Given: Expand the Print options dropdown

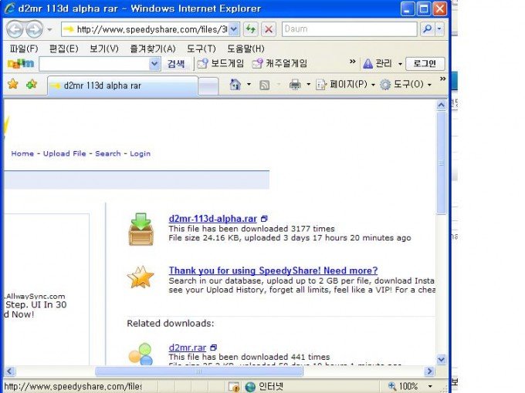Looking at the screenshot, I should pos(308,84).
